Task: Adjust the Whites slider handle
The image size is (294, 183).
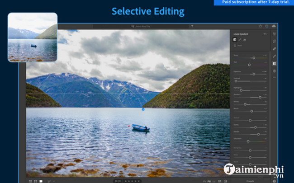Action: 245,104
